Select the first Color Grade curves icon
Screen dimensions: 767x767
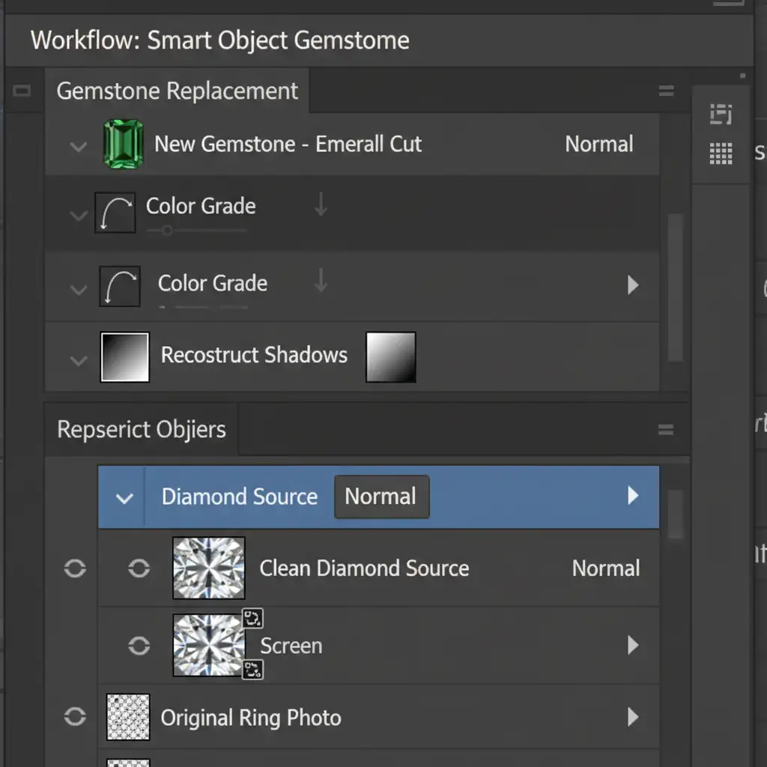tap(115, 212)
